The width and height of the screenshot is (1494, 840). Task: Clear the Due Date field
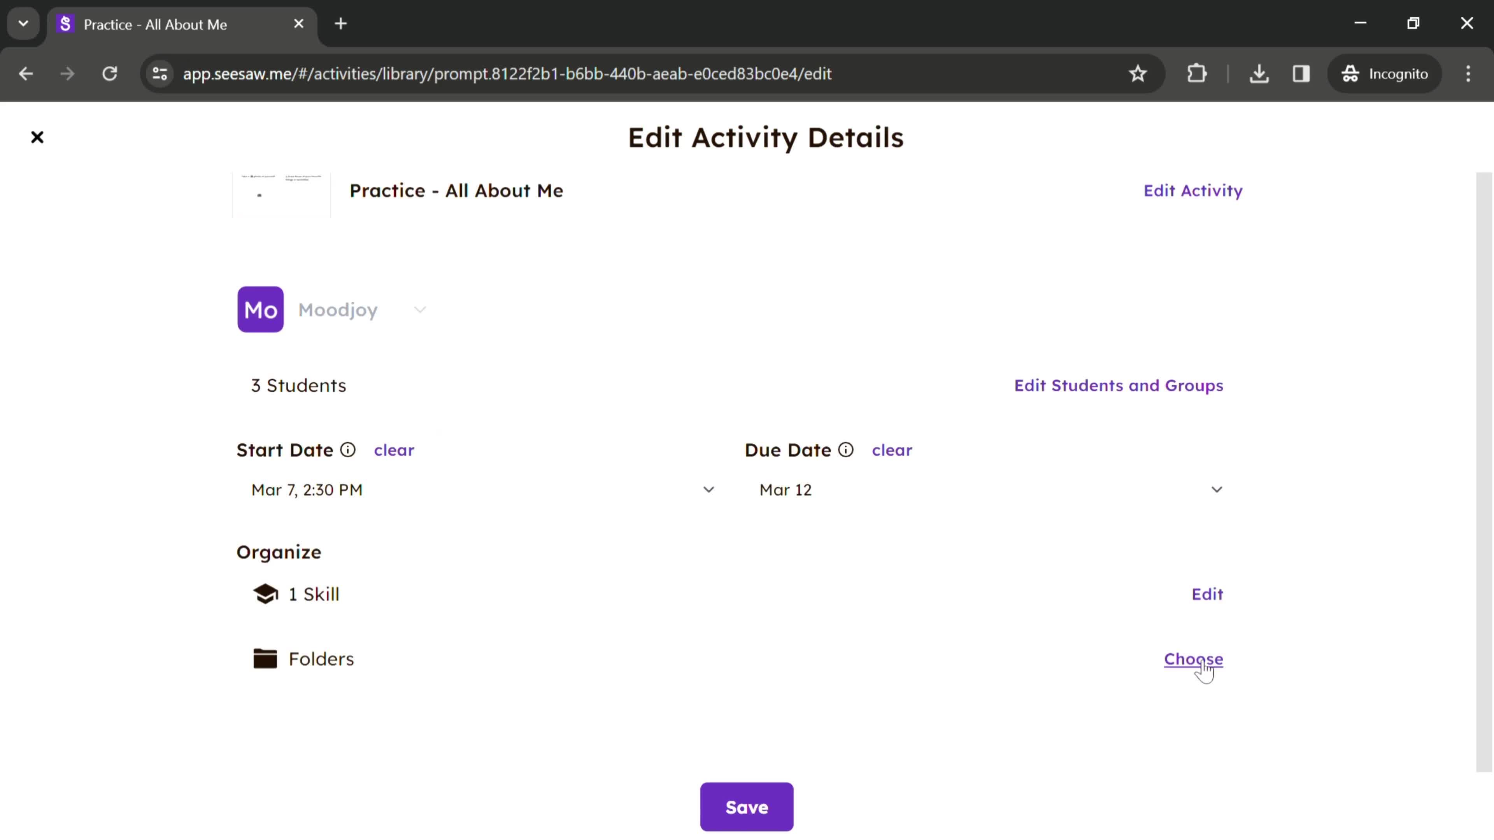892,449
